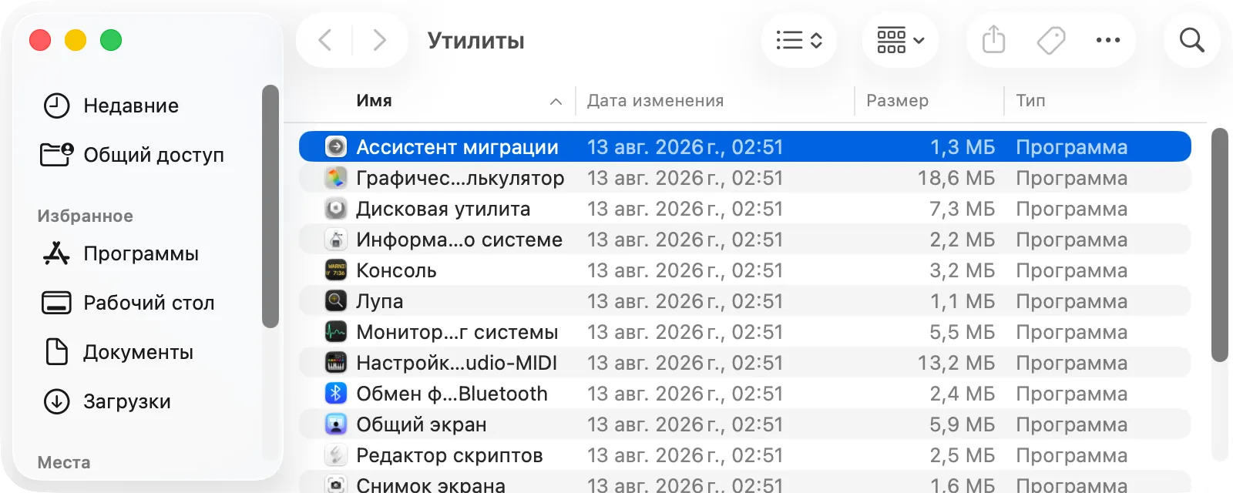Select the Графичес...лькулятор file name
This screenshot has height=493, width=1233.
click(460, 177)
